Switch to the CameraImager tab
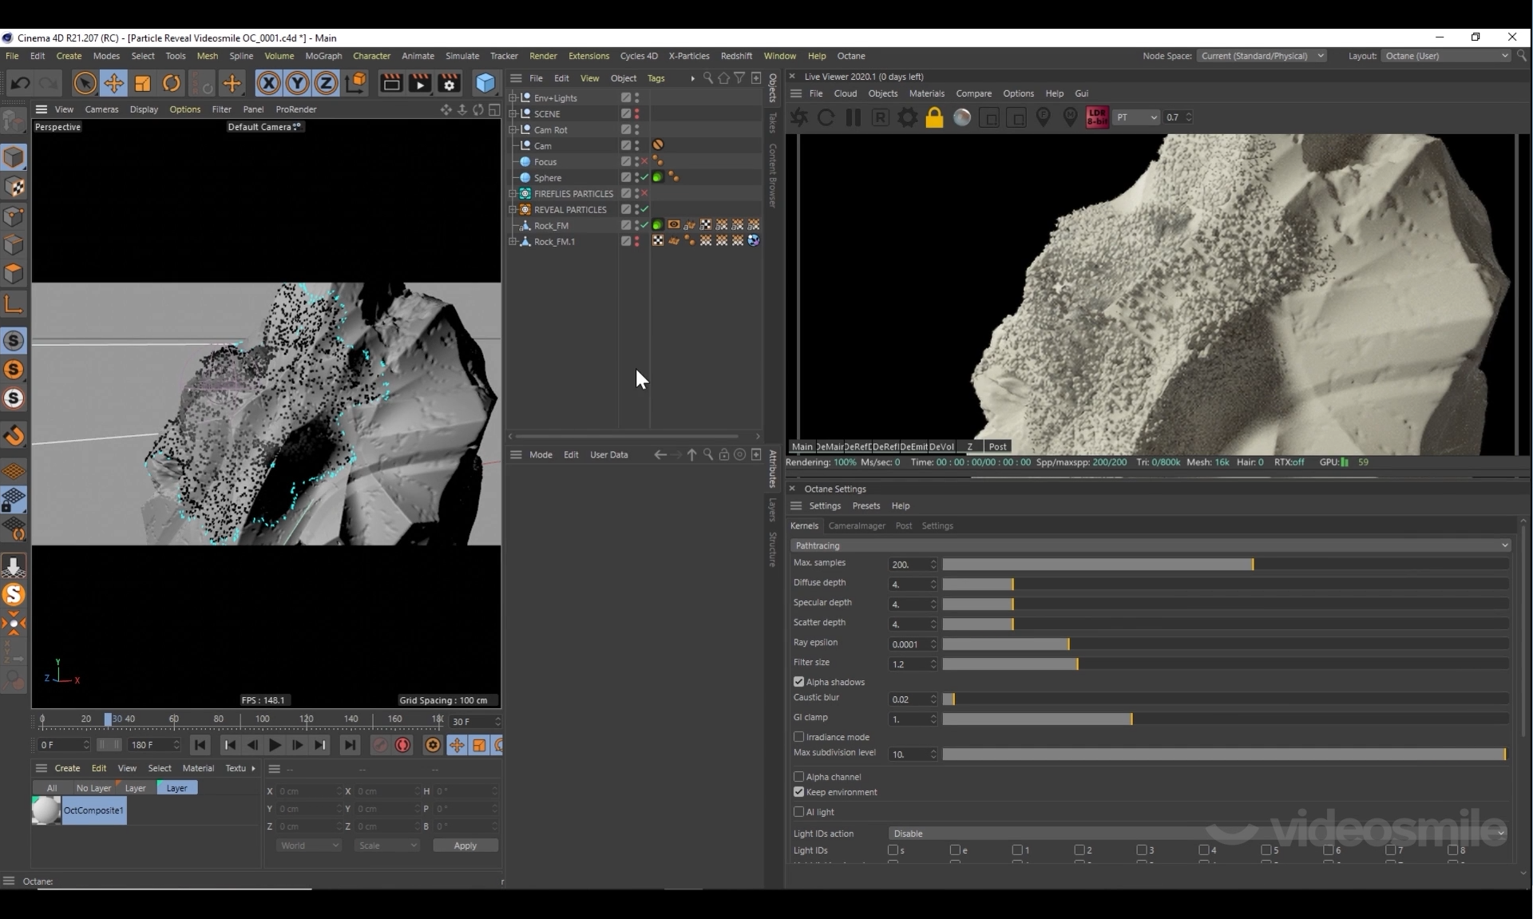 point(856,526)
